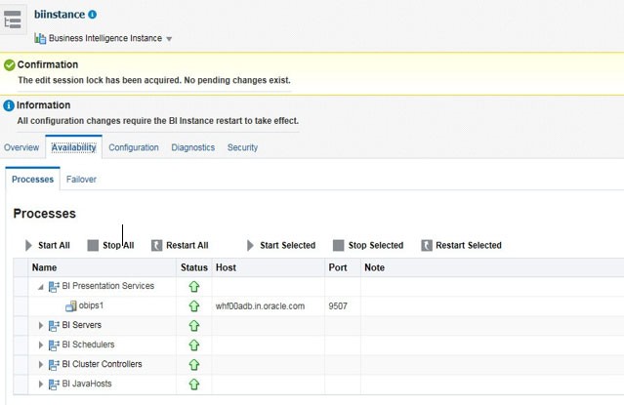Click the BI Cluster Controllers component icon
624x405 pixels.
click(54, 364)
